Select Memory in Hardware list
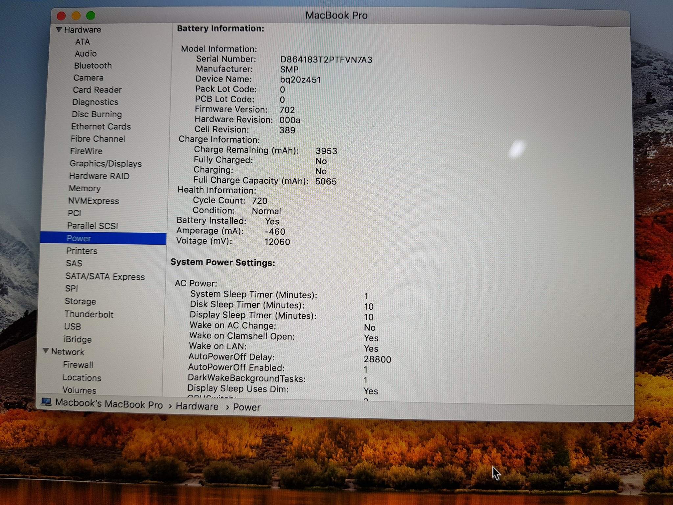This screenshot has height=505, width=673. (84, 188)
